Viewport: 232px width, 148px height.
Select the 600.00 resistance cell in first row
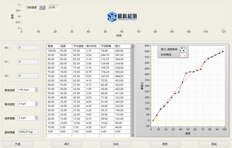(x=122, y=51)
